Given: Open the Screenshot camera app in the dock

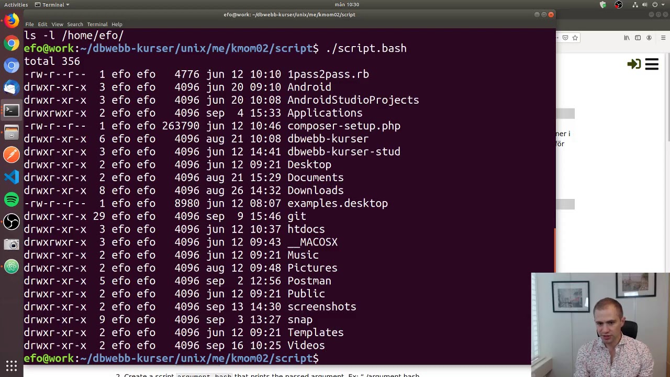Looking at the screenshot, I should [x=12, y=245].
